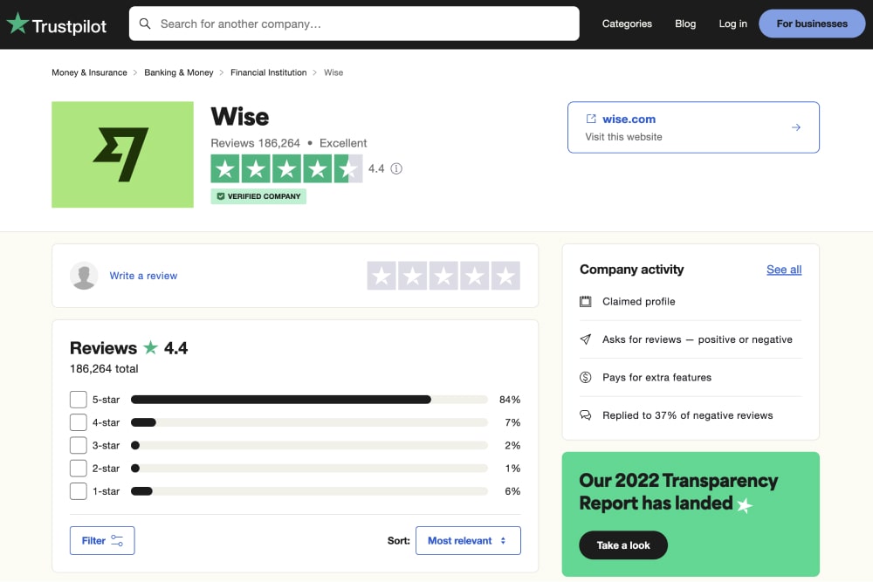Open the Categories menu
The height and width of the screenshot is (582, 873).
click(x=627, y=24)
